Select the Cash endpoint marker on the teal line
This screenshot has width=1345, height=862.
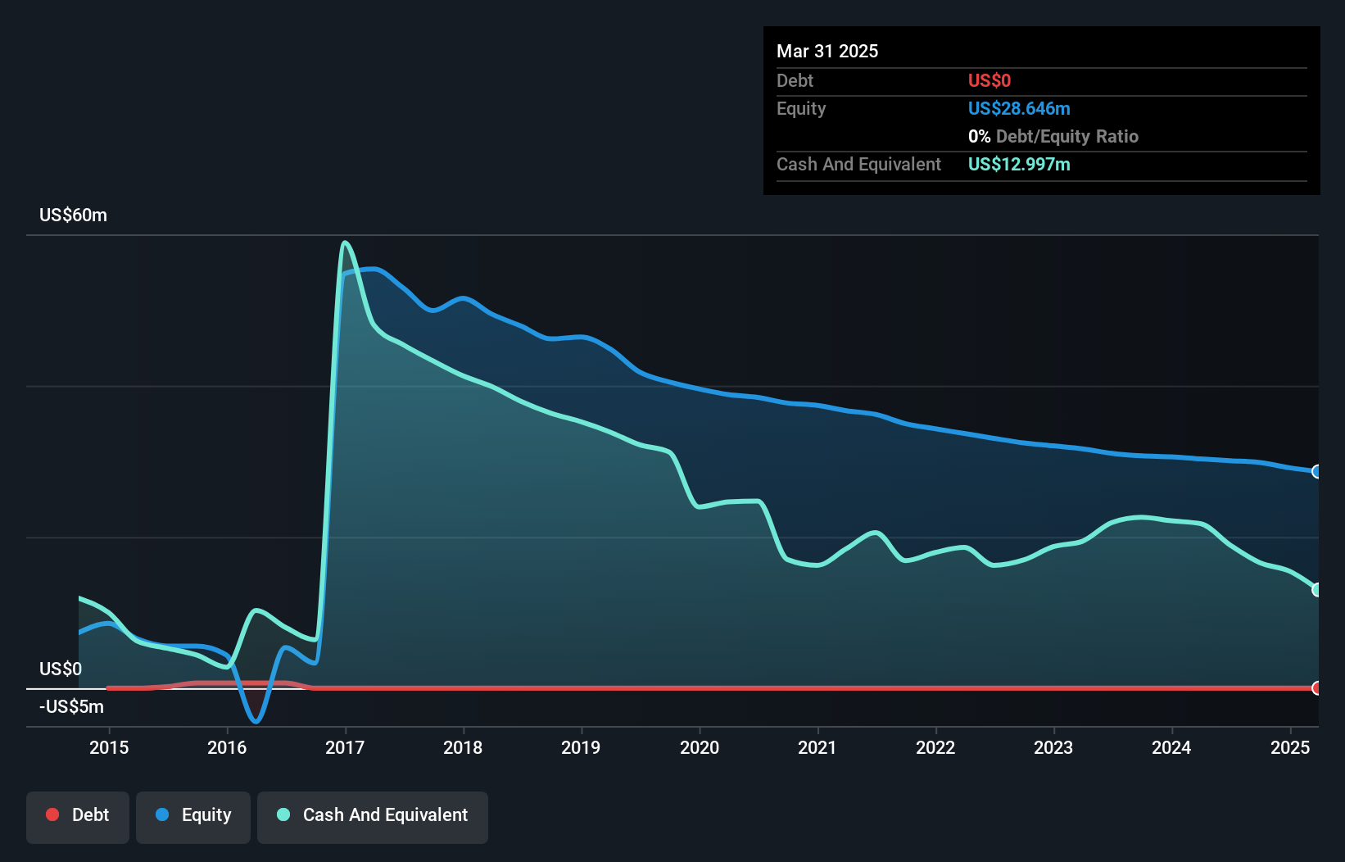(x=1316, y=590)
